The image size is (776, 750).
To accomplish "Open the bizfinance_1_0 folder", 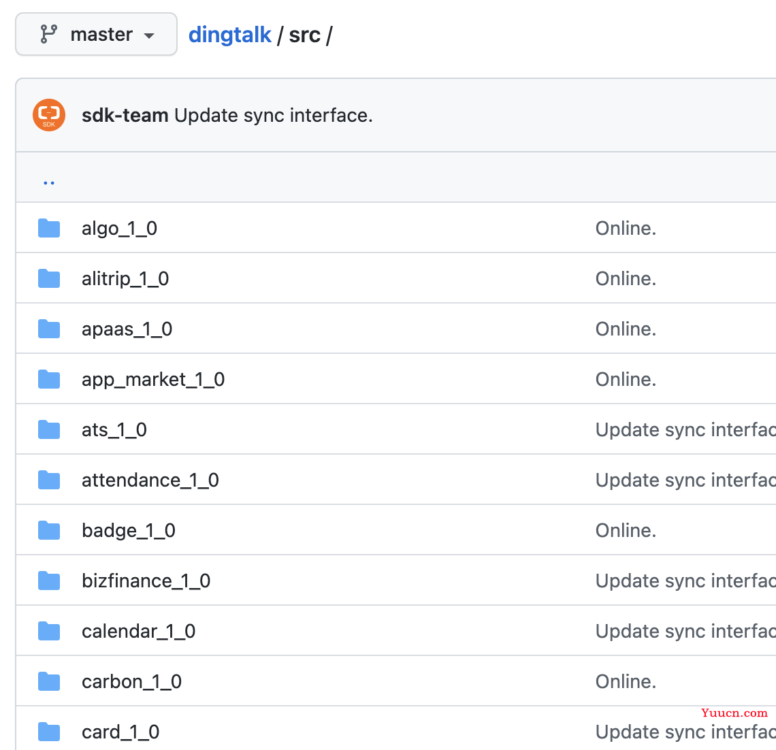I will pyautogui.click(x=146, y=581).
